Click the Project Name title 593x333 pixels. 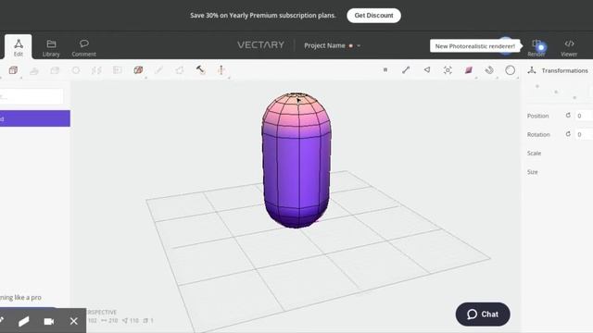324,45
